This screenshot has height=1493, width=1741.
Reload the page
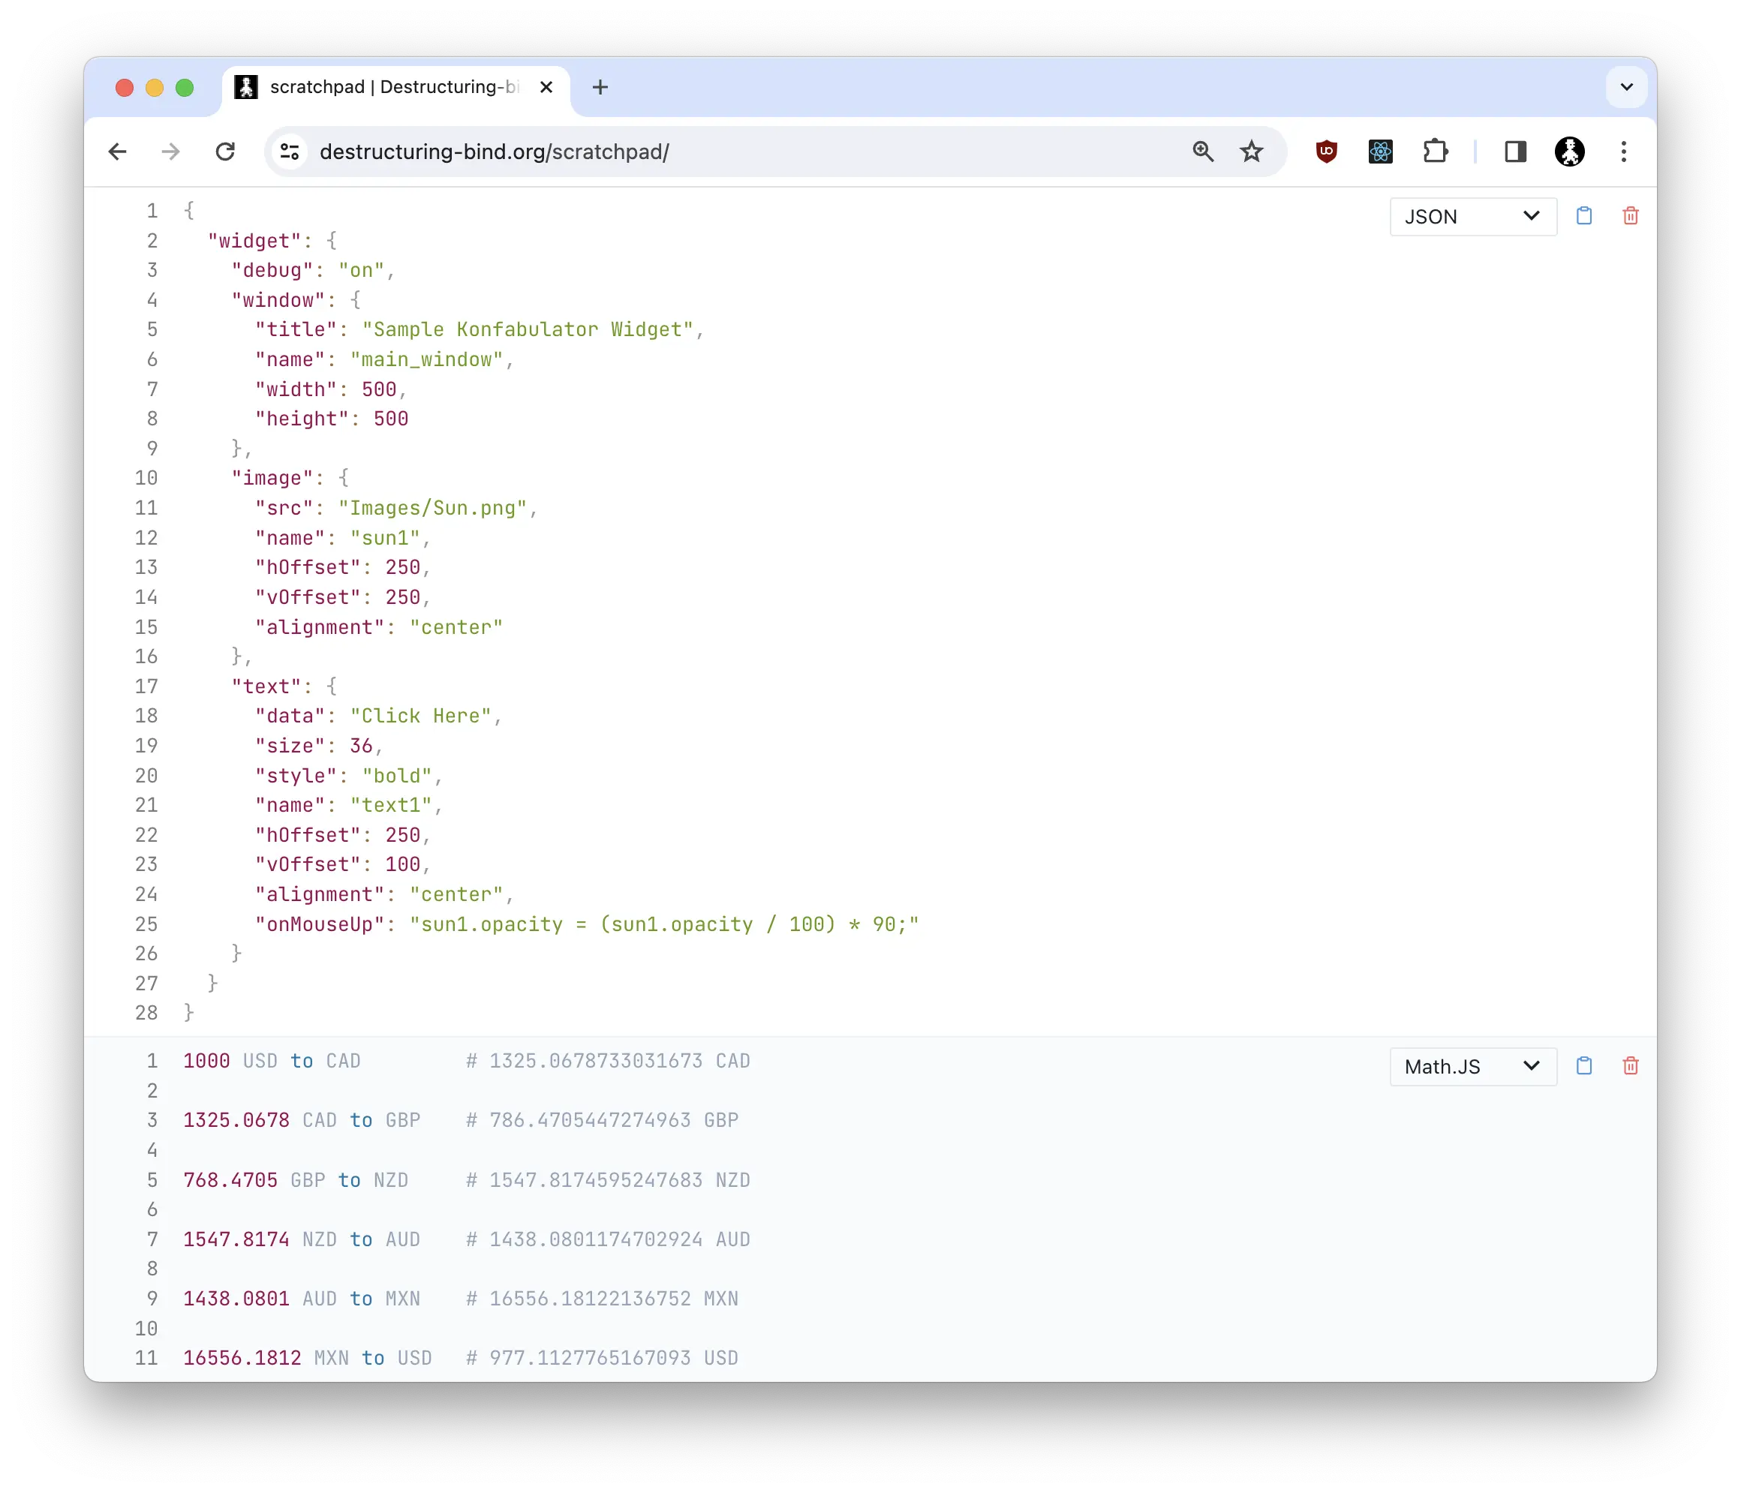coord(225,152)
